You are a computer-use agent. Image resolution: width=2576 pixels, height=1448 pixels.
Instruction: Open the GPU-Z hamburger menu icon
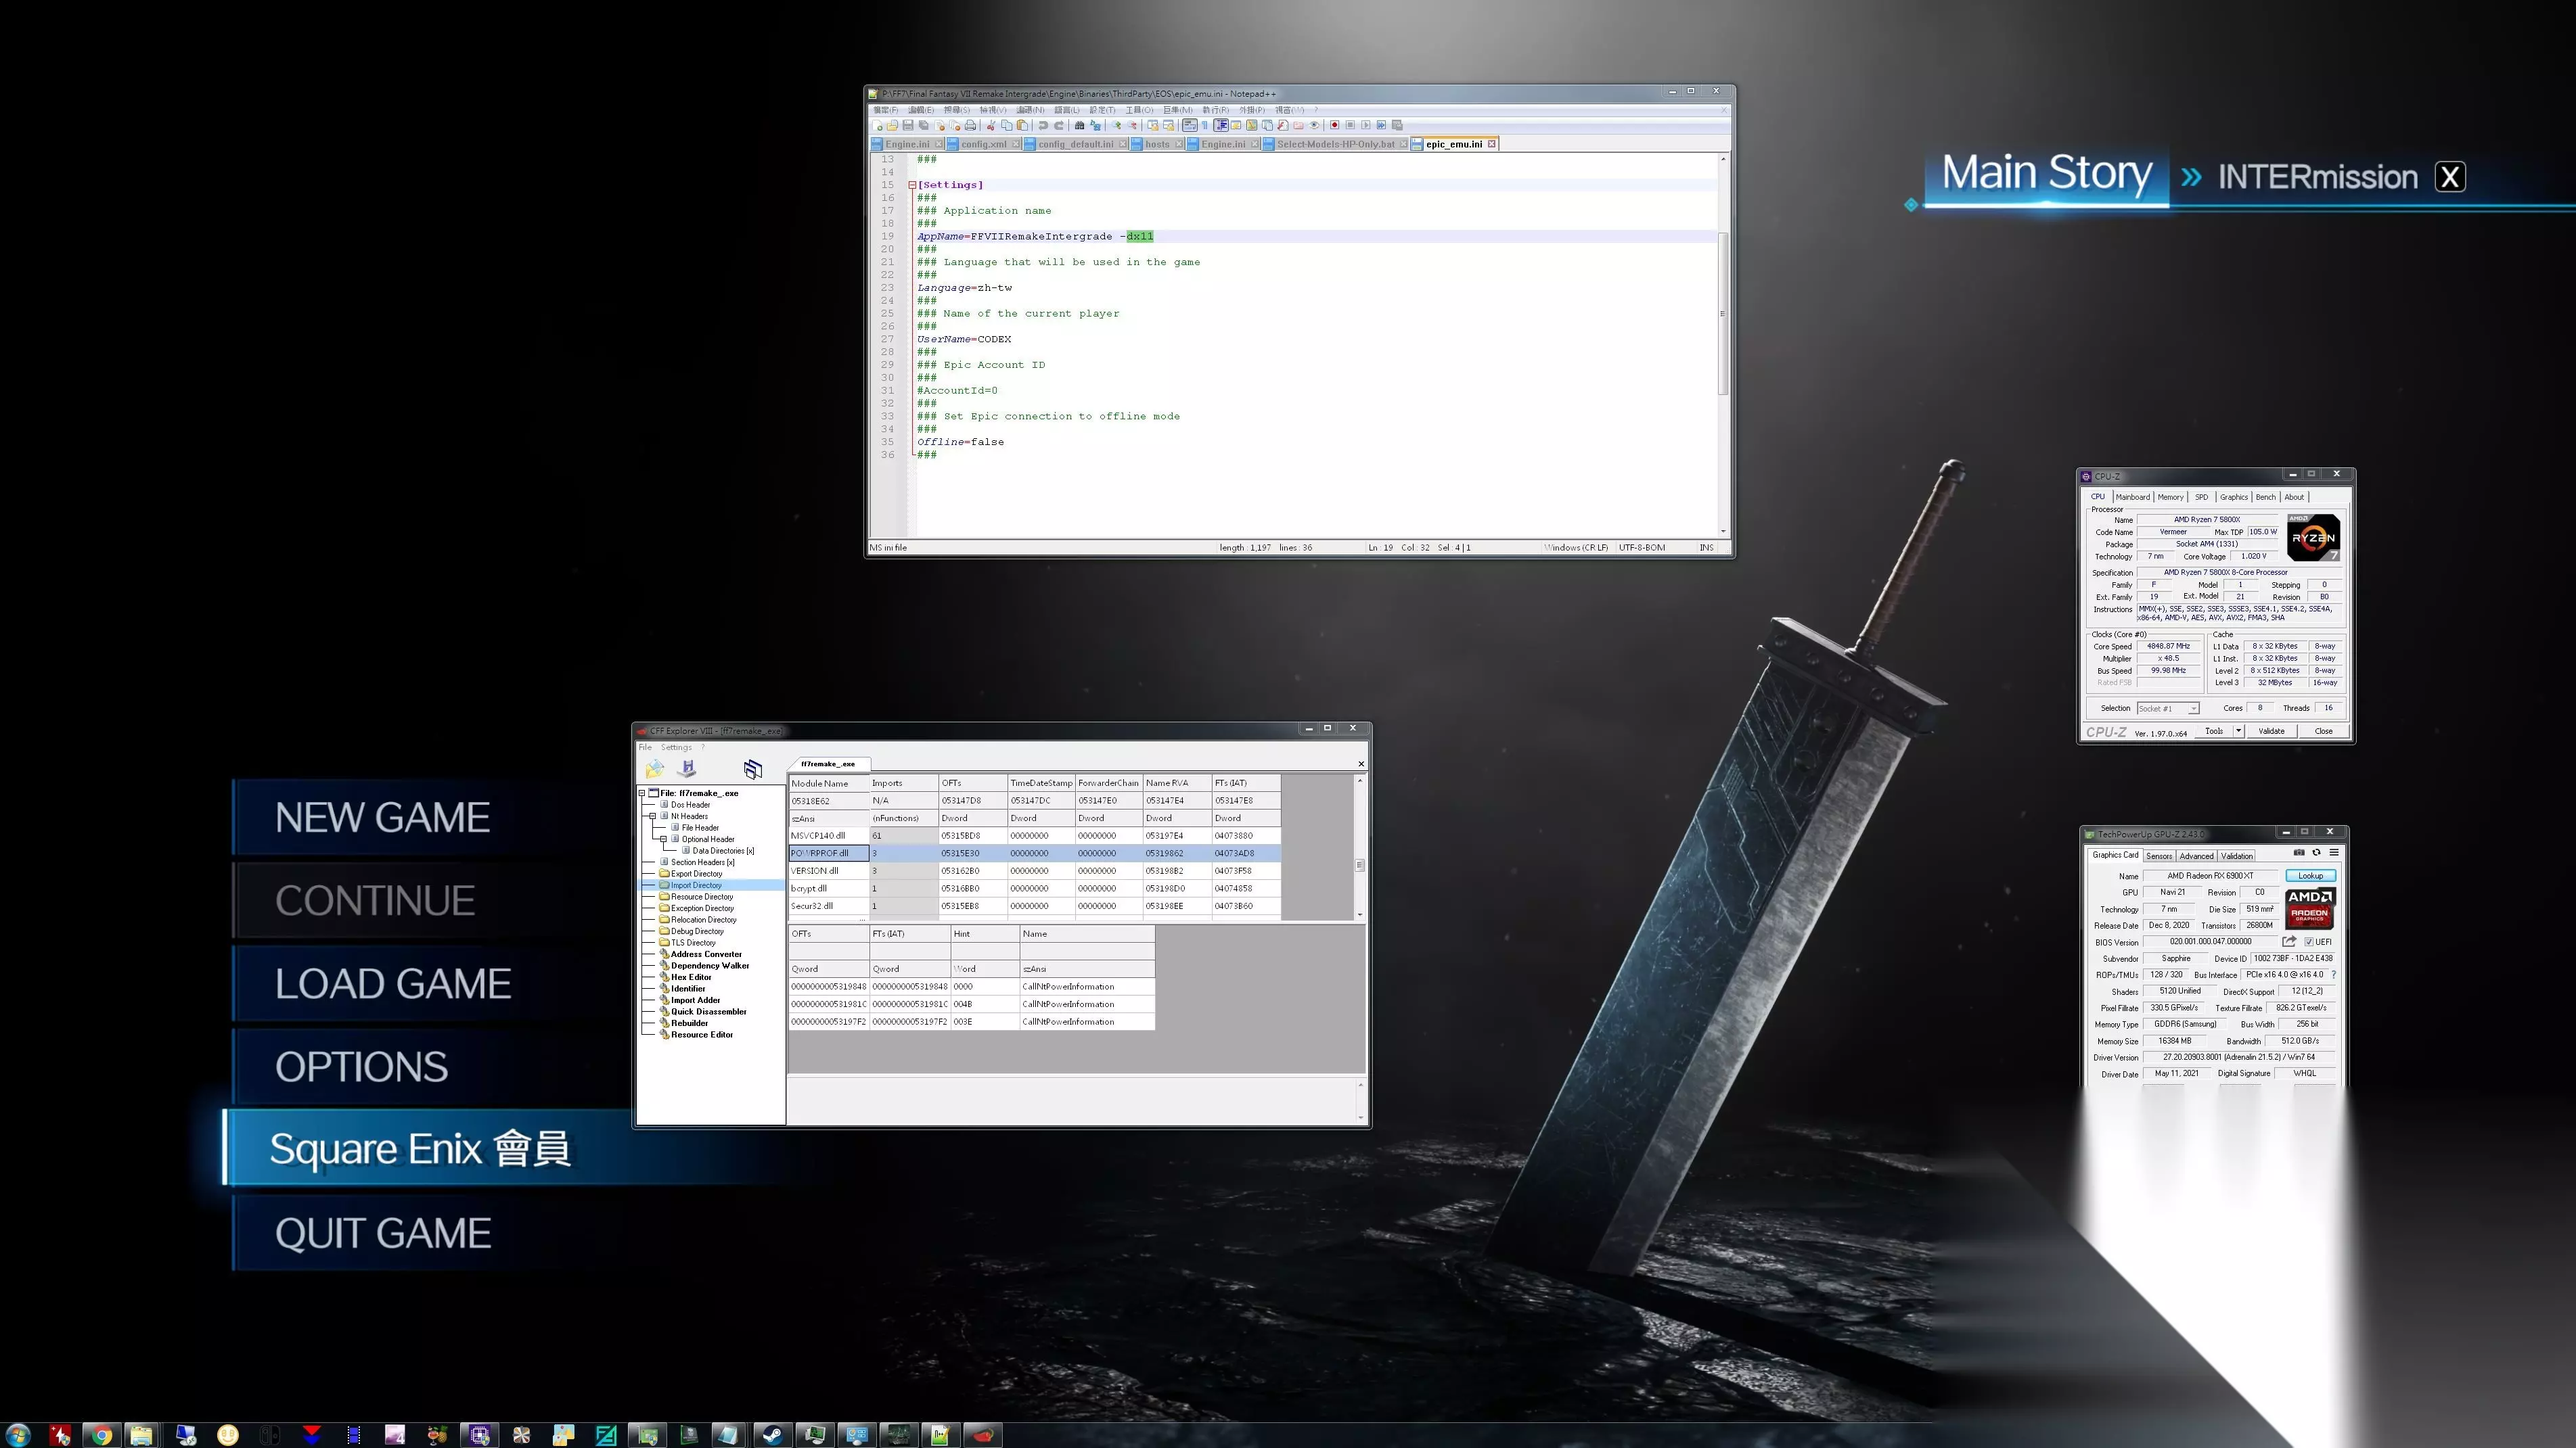[x=2334, y=852]
